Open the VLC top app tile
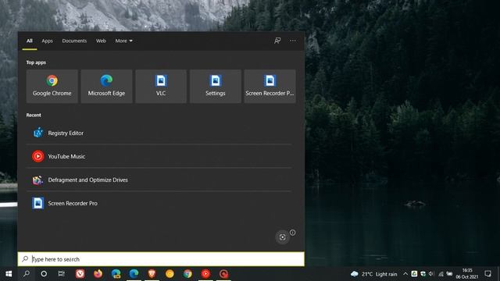The image size is (500, 281). 161,86
